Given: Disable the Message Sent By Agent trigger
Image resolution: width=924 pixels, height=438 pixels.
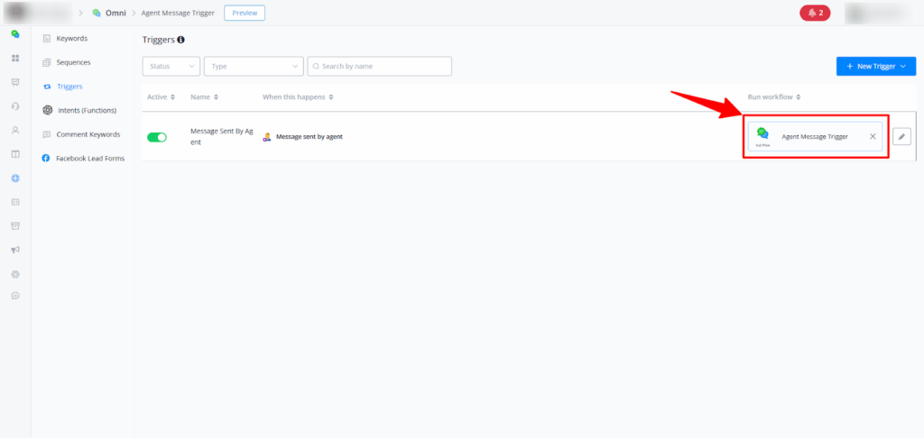Looking at the screenshot, I should coord(157,137).
